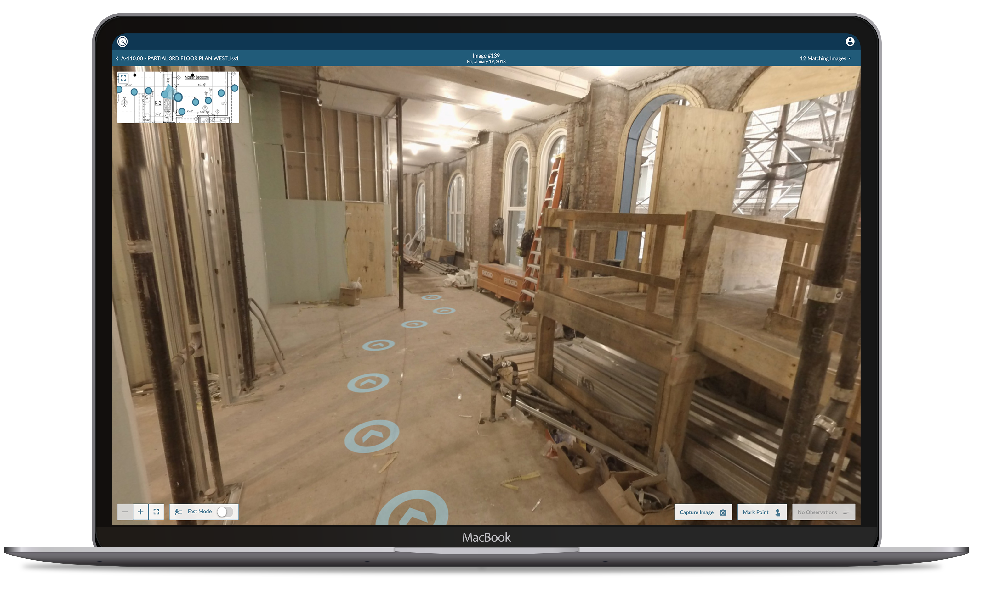Open the 12 Matching Images dropdown
Screen dimensions: 985x598
click(x=825, y=59)
